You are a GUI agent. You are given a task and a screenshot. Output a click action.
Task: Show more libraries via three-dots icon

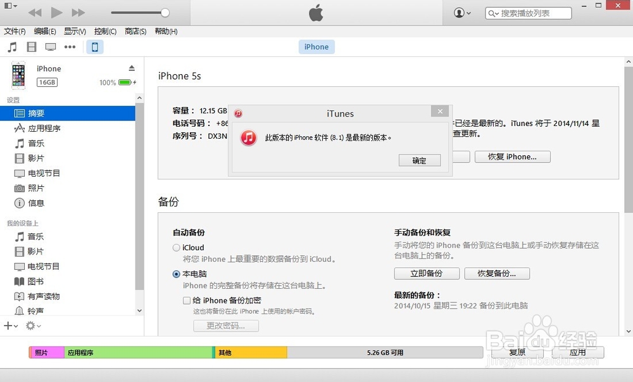[70, 48]
